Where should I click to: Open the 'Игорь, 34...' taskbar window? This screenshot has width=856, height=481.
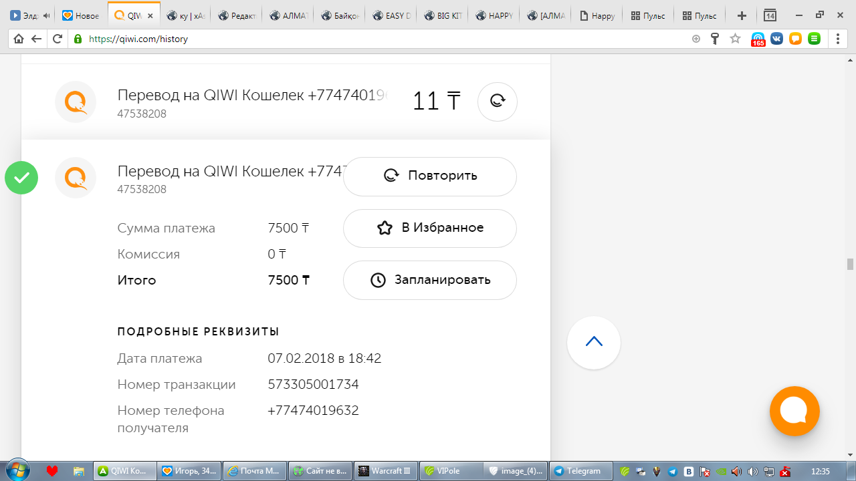[191, 471]
